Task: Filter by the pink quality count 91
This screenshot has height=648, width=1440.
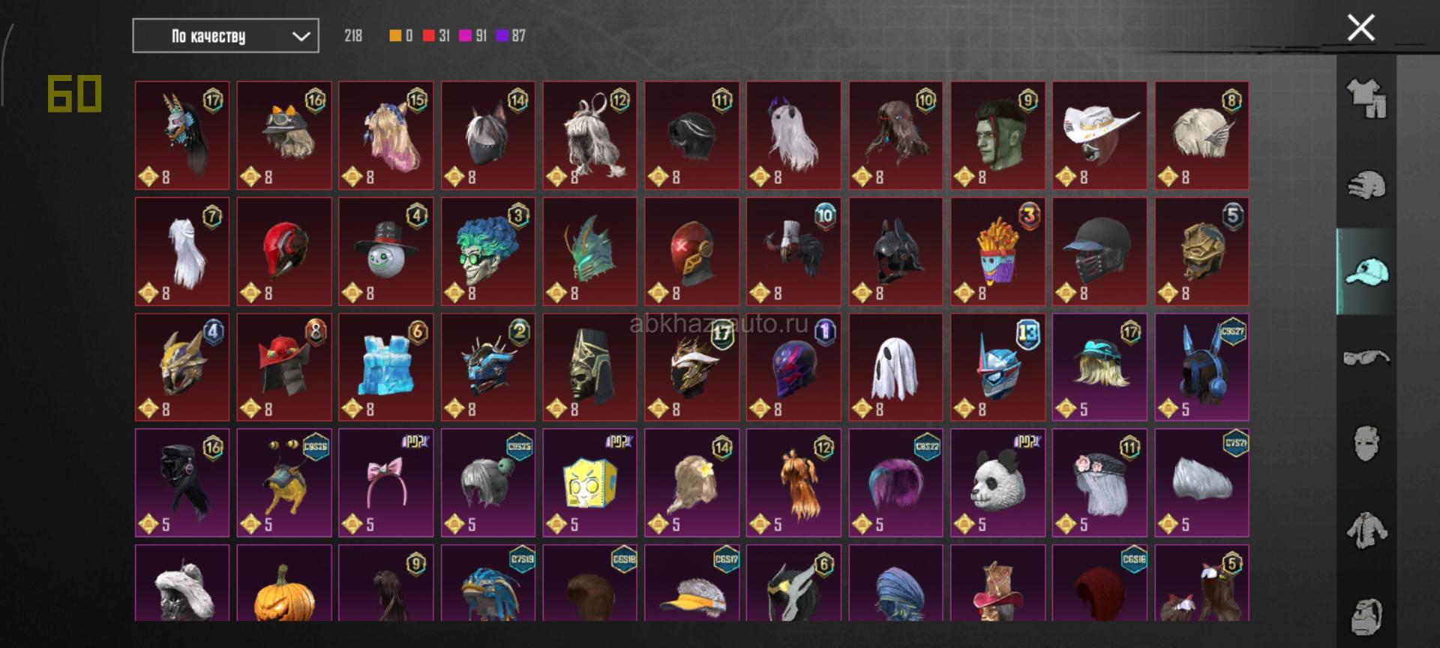Action: click(472, 35)
